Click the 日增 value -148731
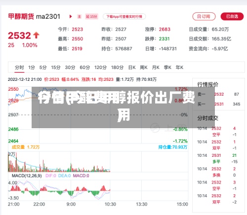The image size is (247, 215). [167, 49]
